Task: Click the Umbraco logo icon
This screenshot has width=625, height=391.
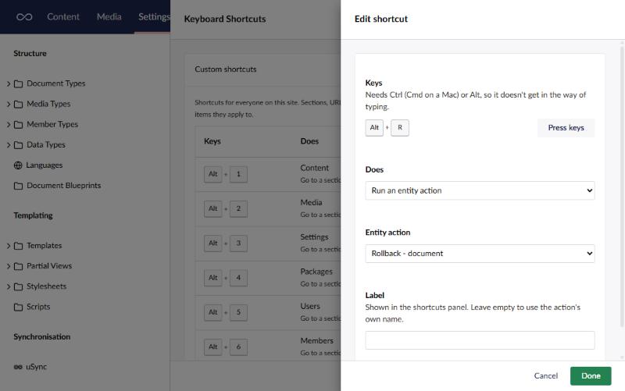Action: 24,16
